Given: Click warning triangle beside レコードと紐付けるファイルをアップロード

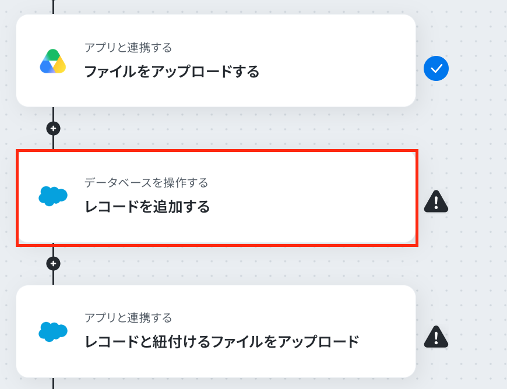Looking at the screenshot, I should pyautogui.click(x=436, y=337).
